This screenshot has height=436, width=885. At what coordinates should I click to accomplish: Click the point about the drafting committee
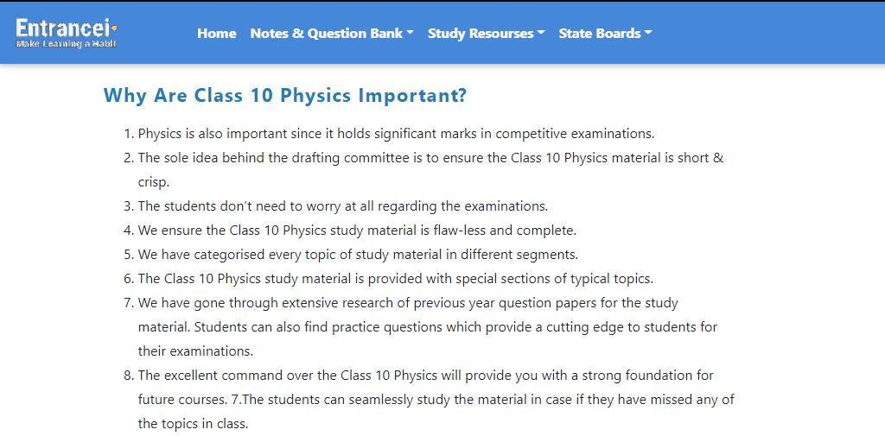[430, 170]
